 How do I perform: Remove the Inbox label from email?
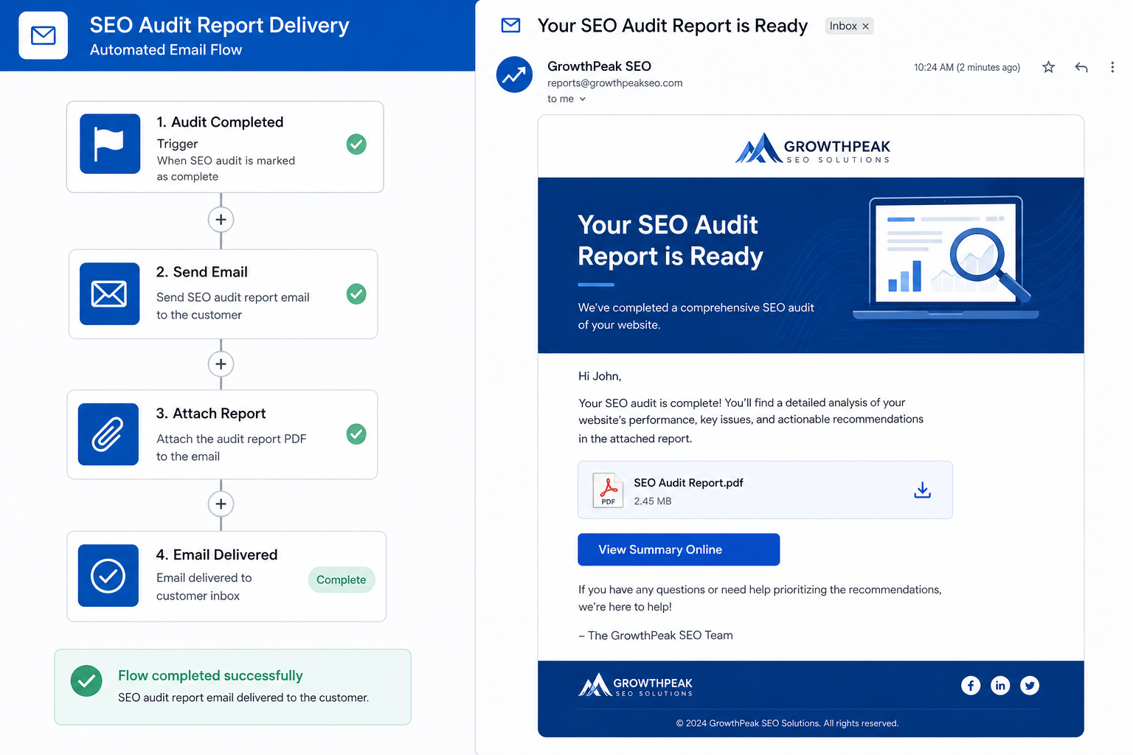866,27
